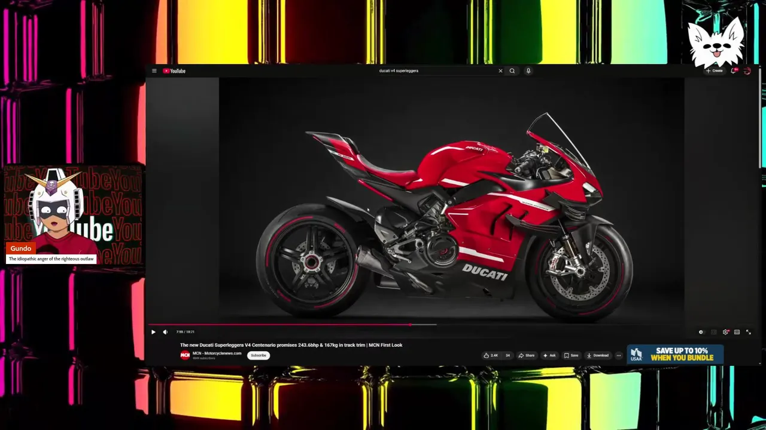The image size is (766, 430).
Task: Open the account avatar menu
Action: (x=747, y=71)
